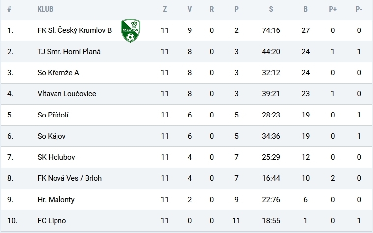Select Hr. Malonty team name

coord(56,200)
